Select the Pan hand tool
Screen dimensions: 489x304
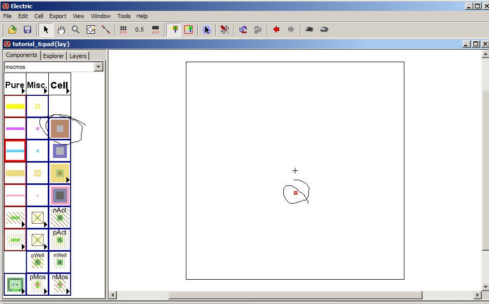[61, 30]
